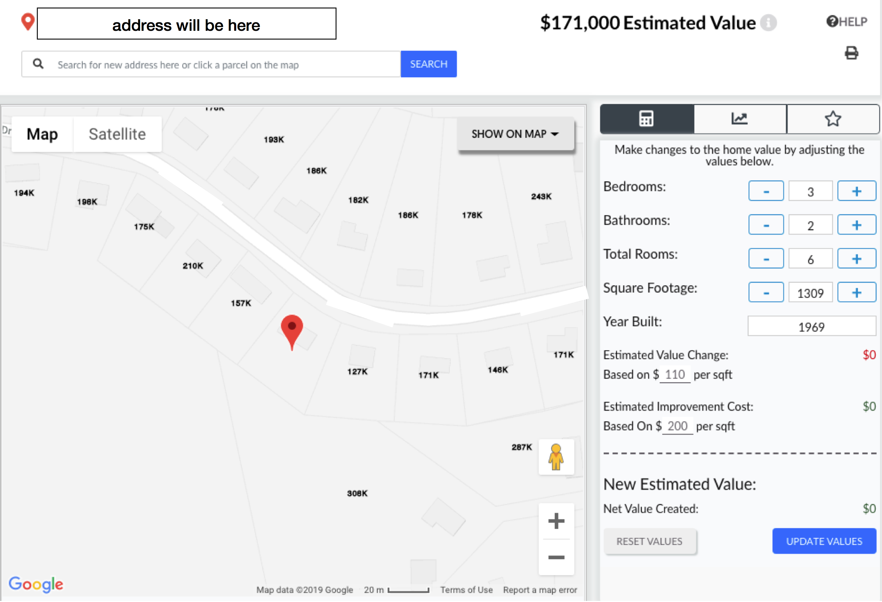Expand the SHOW ON MAP dropdown

[x=516, y=134]
